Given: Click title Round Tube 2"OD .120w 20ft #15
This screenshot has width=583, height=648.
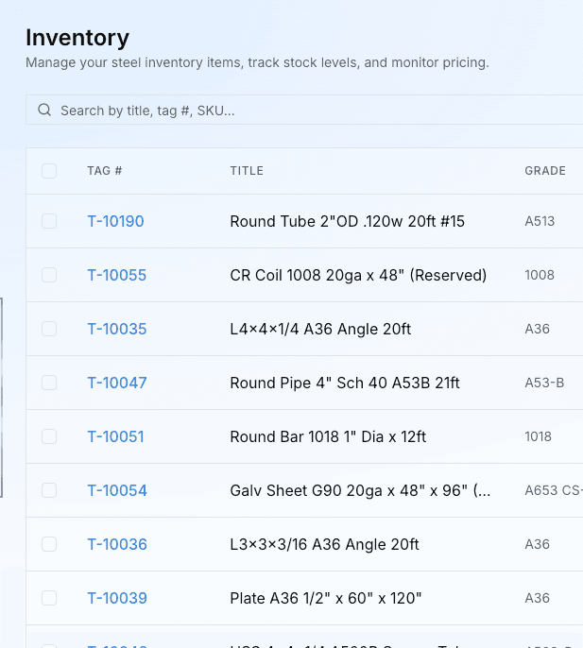Looking at the screenshot, I should point(348,221).
